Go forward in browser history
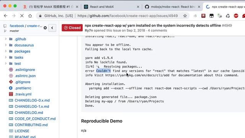Viewport: 245px width, 138px height. click(x=14, y=16)
